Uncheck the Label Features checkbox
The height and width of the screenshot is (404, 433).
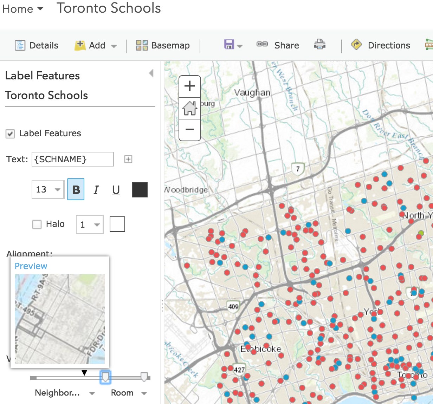[x=10, y=134]
